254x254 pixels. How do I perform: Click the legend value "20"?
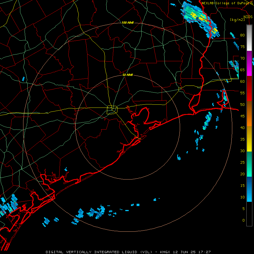click(x=242, y=174)
